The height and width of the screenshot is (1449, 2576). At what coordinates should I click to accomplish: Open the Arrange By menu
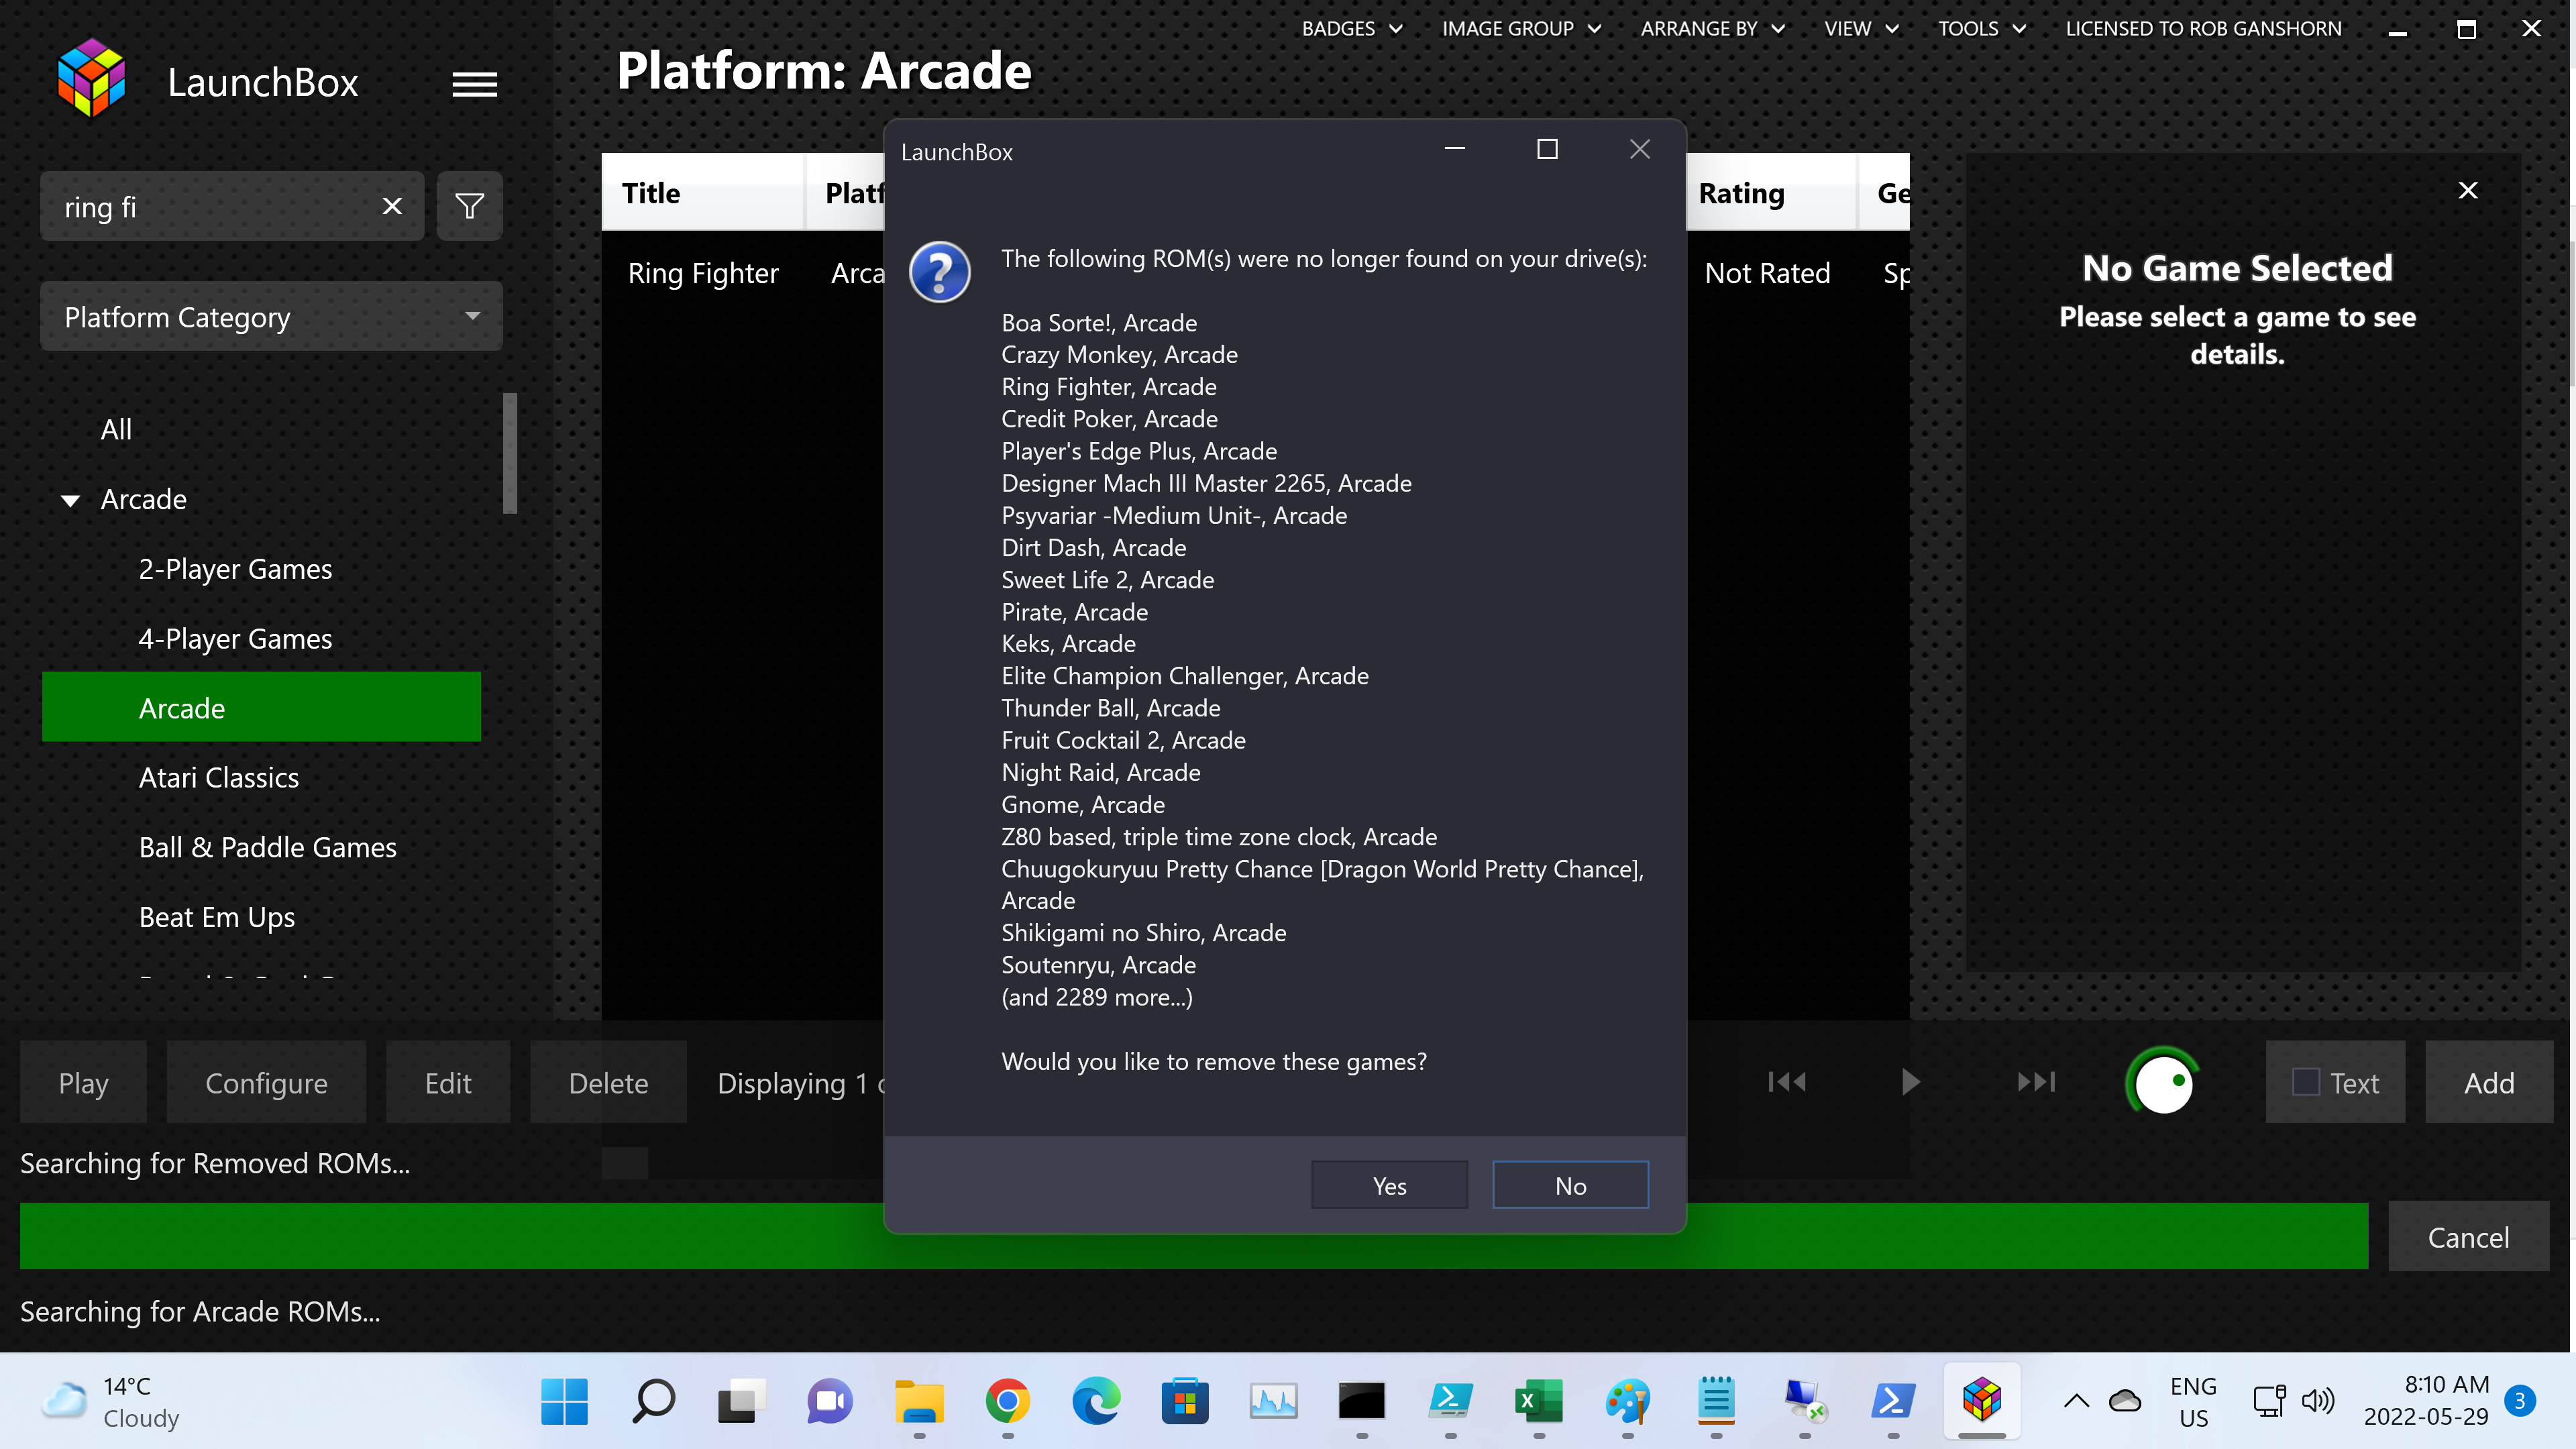click(x=1712, y=28)
